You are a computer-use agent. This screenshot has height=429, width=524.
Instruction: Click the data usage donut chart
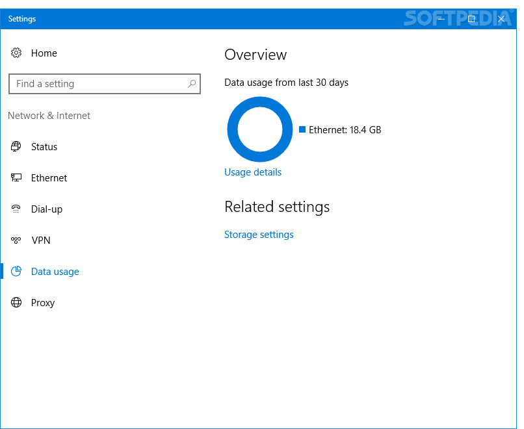[x=260, y=129]
